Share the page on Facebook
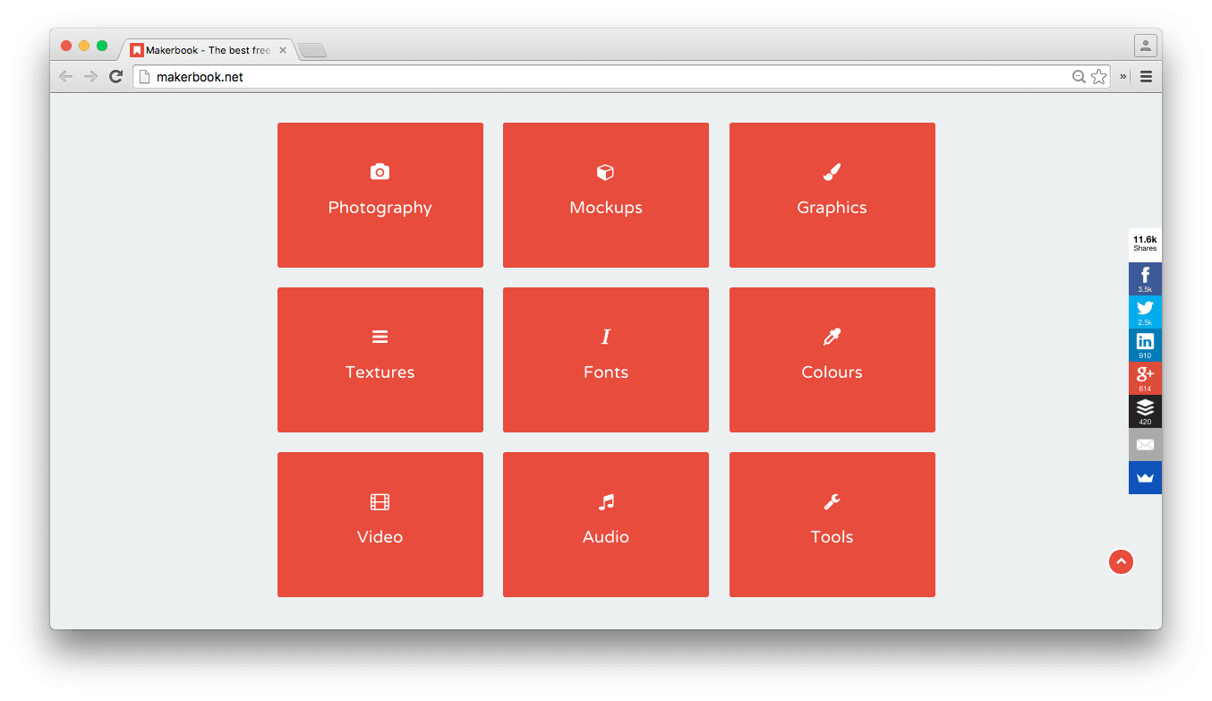 pyautogui.click(x=1145, y=278)
